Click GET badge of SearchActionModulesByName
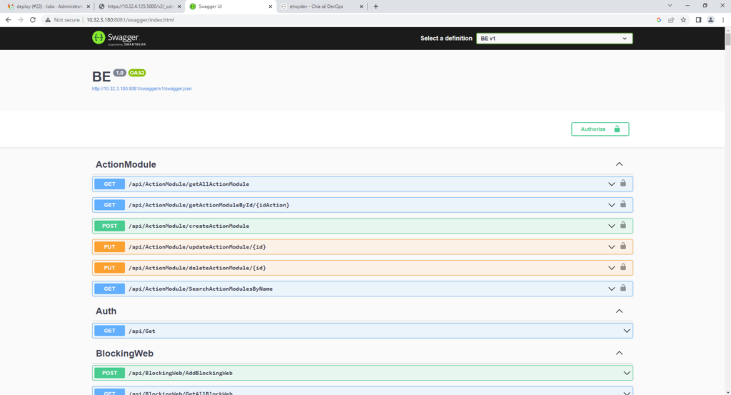731x395 pixels. [109, 289]
